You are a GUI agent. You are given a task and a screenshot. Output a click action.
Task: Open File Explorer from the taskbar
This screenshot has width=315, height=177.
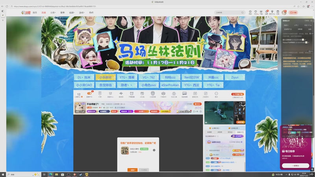point(56,174)
